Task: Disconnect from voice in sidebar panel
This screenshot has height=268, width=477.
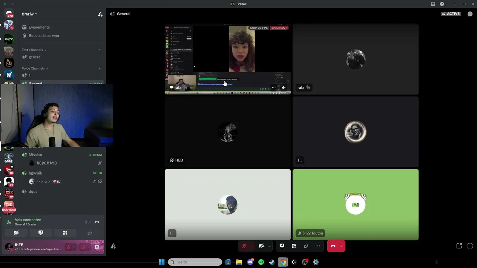Action: pos(97,222)
